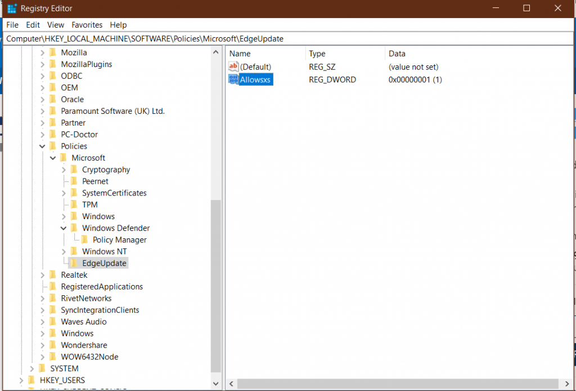
Task: Open the File menu
Action: pyautogui.click(x=12, y=25)
